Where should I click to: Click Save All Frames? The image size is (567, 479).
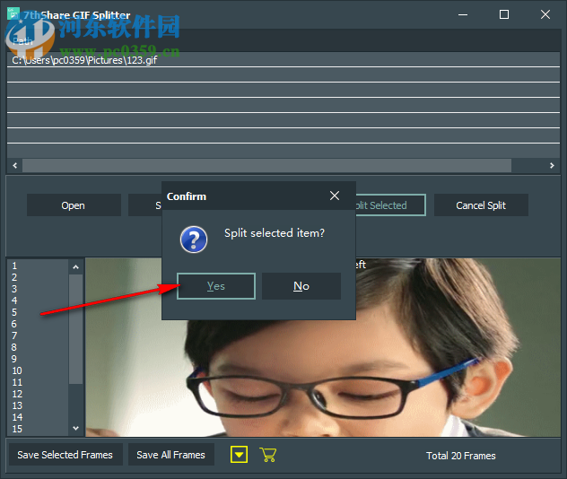[x=171, y=455]
